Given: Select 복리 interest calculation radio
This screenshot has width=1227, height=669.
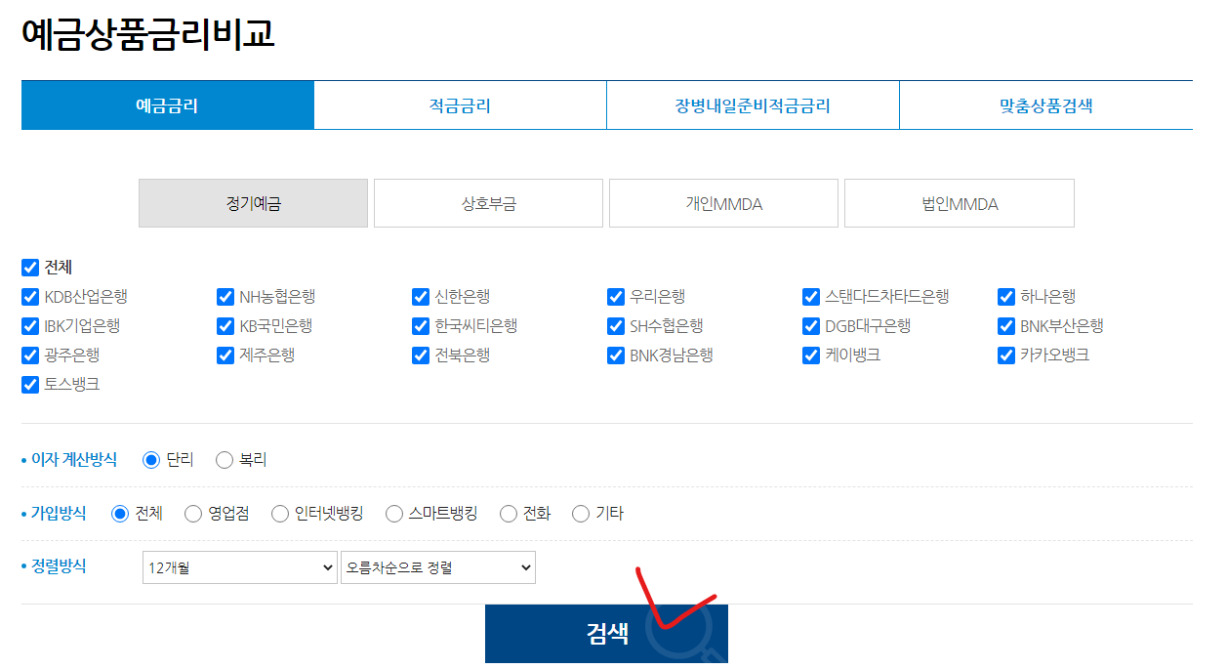Looking at the screenshot, I should tap(225, 460).
